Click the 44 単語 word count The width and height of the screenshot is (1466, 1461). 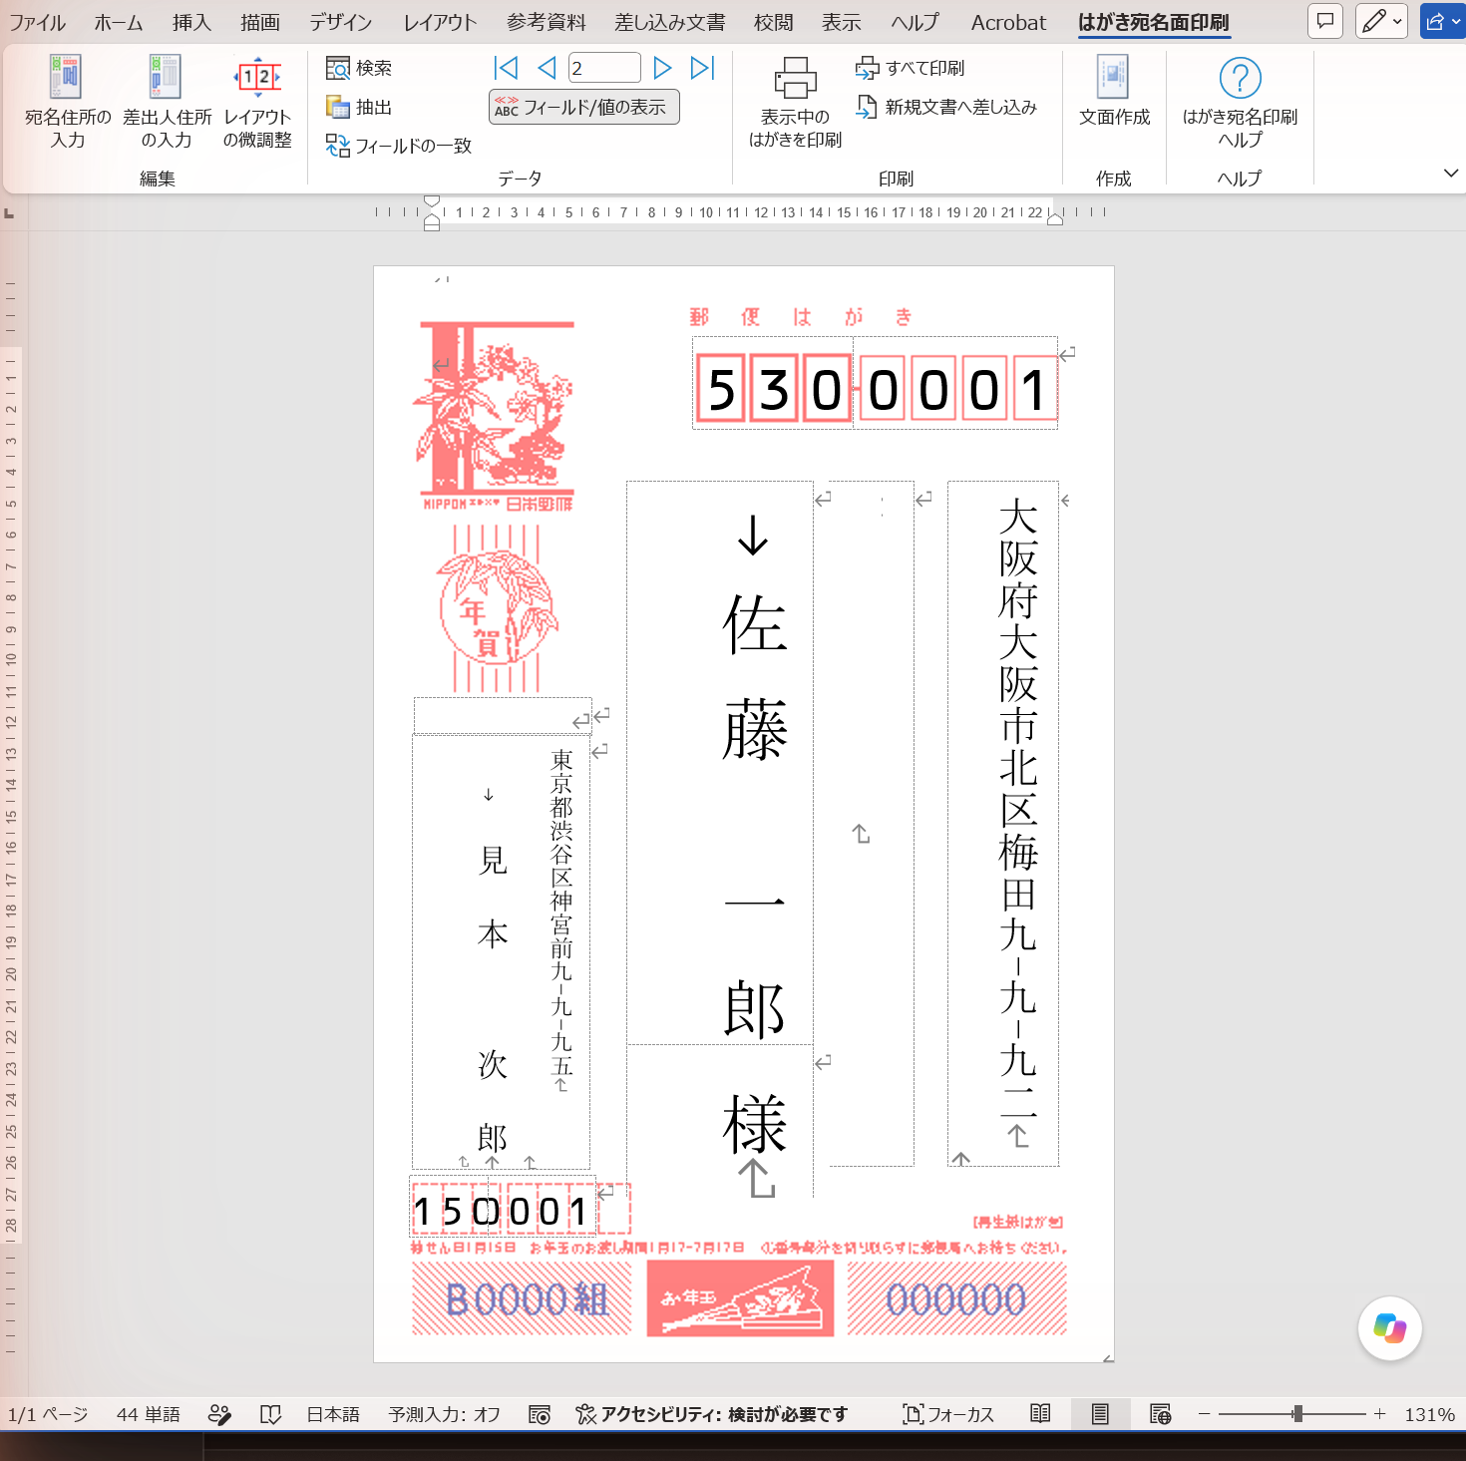click(149, 1414)
